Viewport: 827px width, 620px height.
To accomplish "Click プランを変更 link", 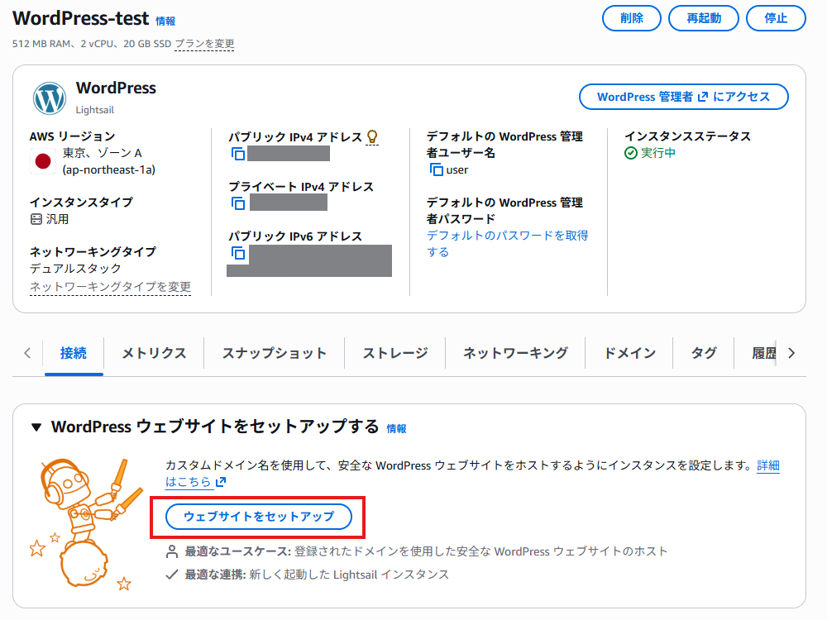I will click(x=204, y=44).
